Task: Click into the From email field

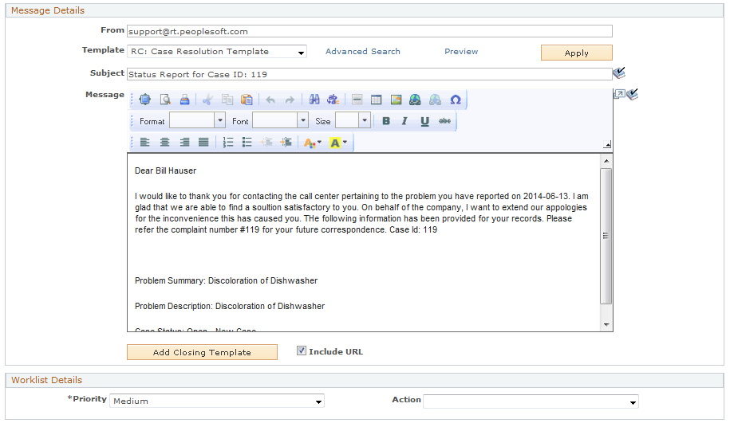Action: click(x=369, y=31)
